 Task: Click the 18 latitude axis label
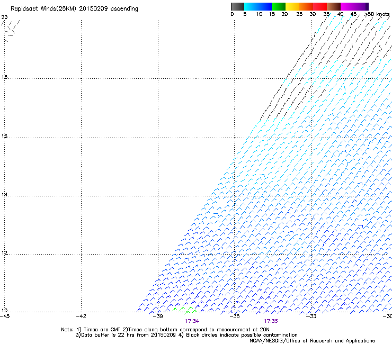point(4,77)
